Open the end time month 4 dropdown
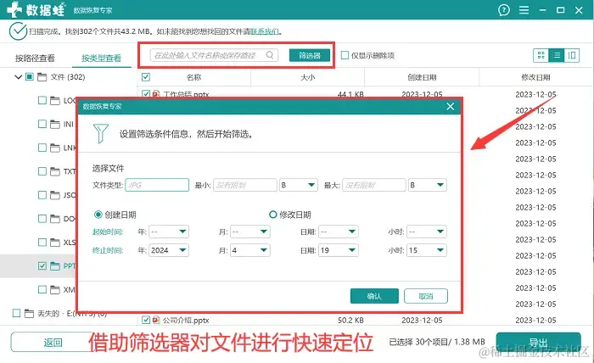Screen dimensions: 594x363 (x=250, y=250)
